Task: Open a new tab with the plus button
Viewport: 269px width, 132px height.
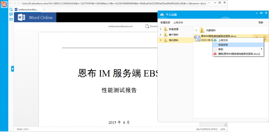Action: click(x=44, y=10)
